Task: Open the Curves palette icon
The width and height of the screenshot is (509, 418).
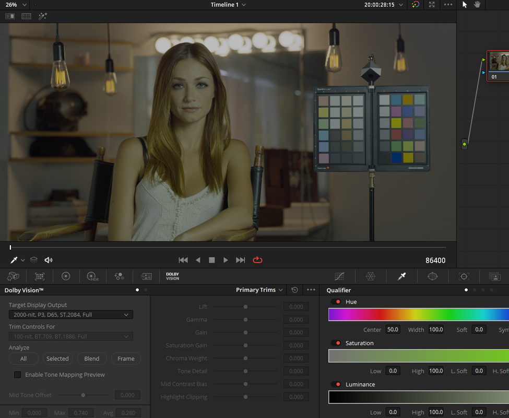Action: point(339,276)
